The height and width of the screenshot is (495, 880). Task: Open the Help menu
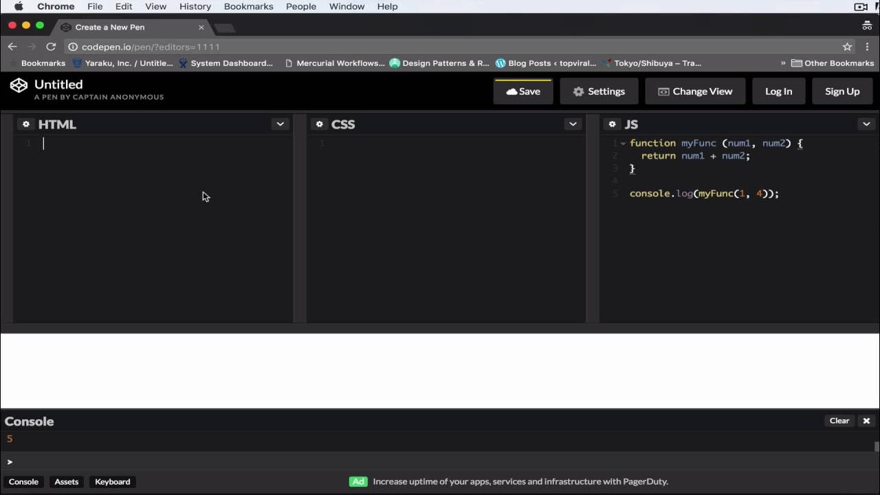[x=388, y=6]
